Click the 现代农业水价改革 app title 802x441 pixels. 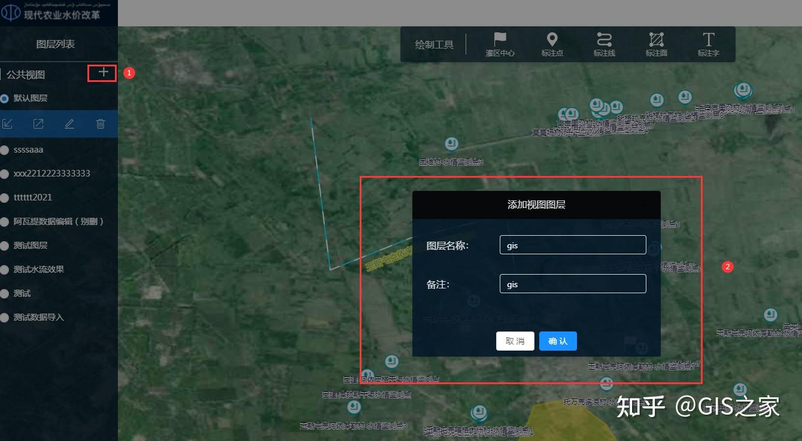(62, 15)
